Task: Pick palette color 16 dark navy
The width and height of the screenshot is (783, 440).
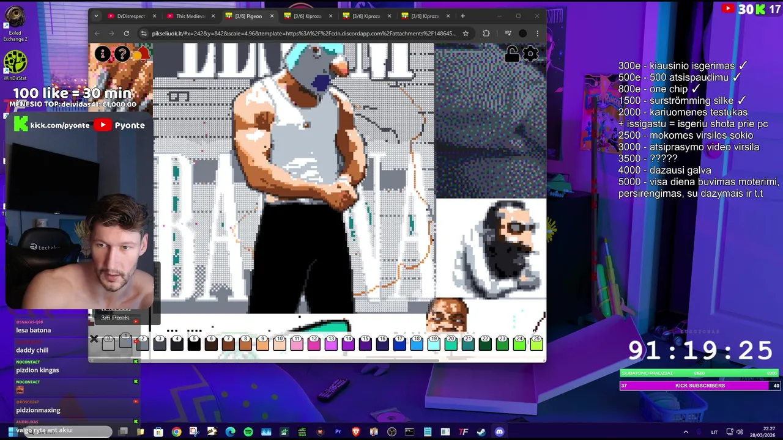Action: tap(382, 343)
